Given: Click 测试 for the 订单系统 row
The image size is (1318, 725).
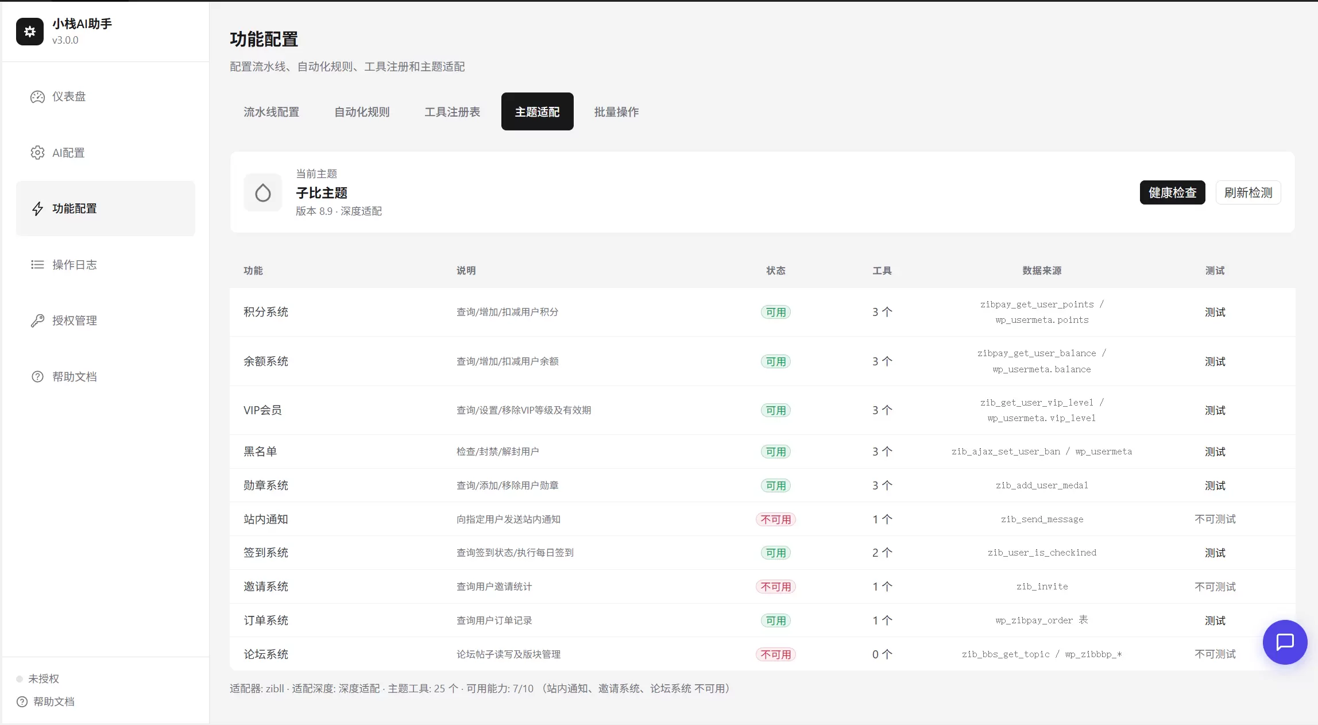Looking at the screenshot, I should pyautogui.click(x=1215, y=620).
